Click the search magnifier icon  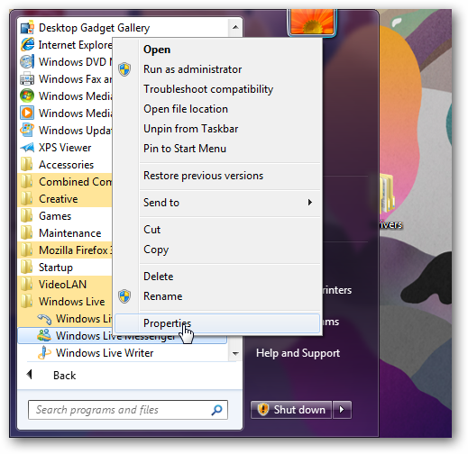point(216,410)
